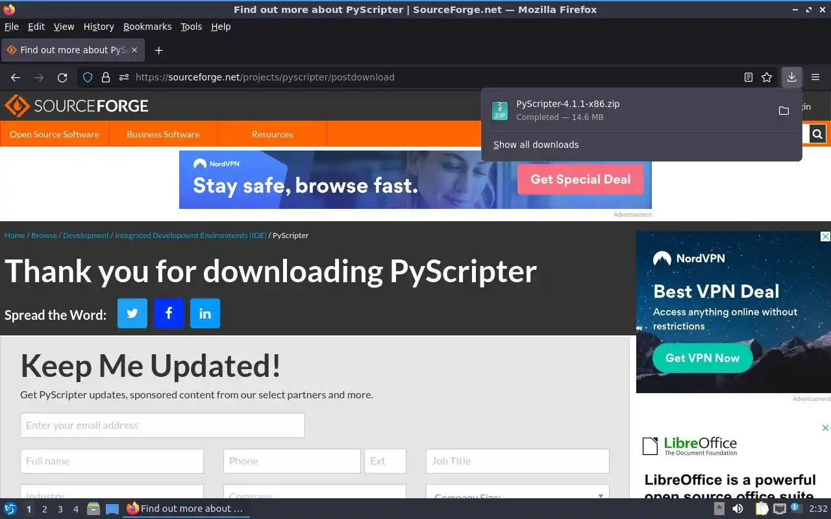Close the LibreOffice ad

826,428
